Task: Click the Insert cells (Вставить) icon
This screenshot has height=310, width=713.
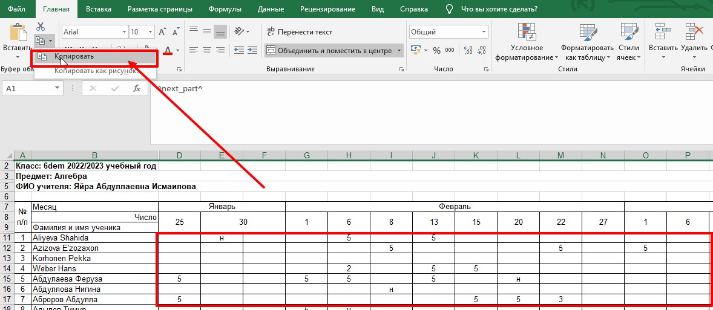Action: 663,32
